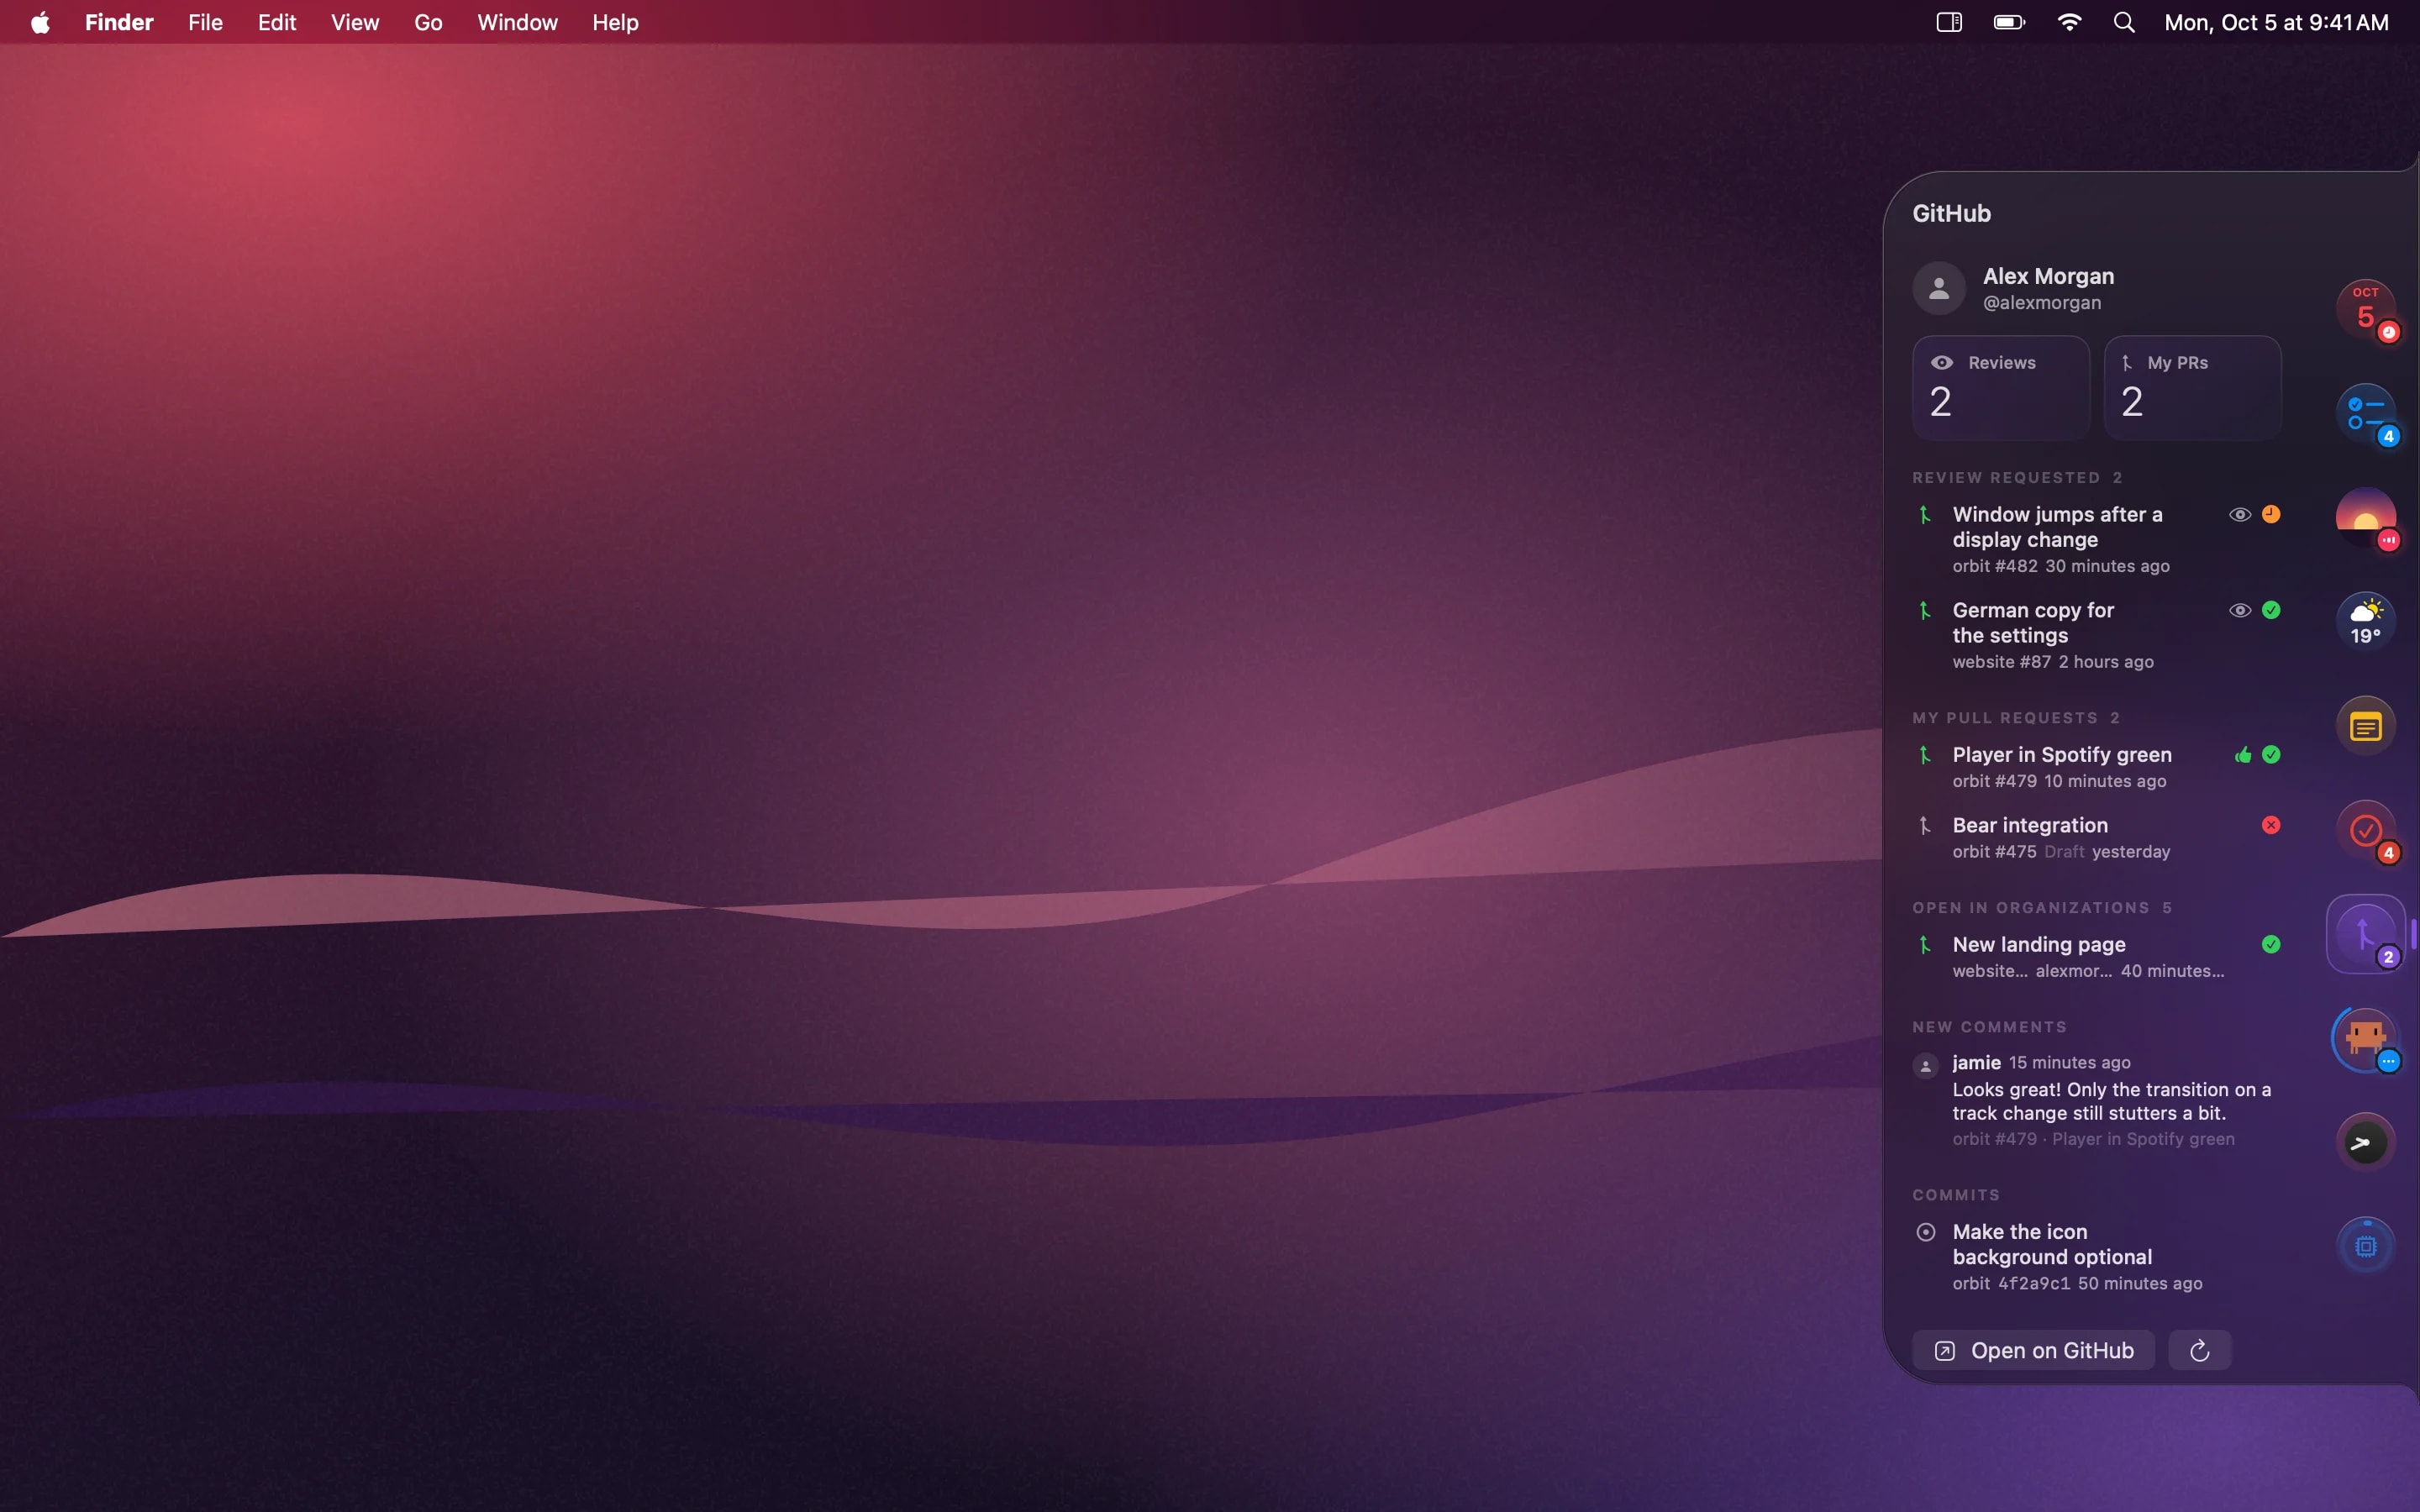Click the eye icon on Window jumps PR
The height and width of the screenshot is (1512, 2420).
(x=2240, y=514)
